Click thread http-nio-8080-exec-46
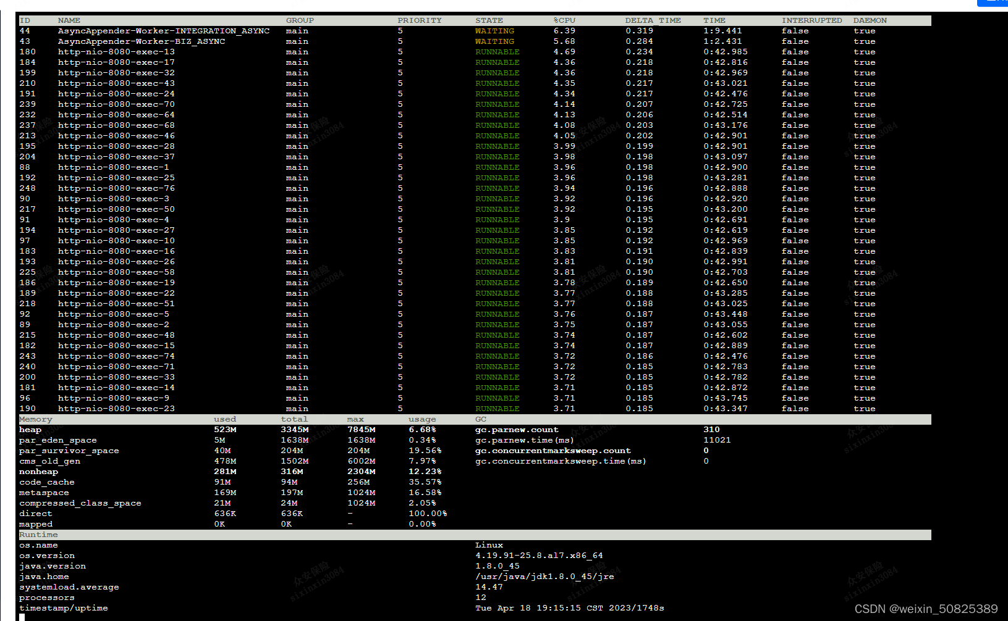This screenshot has width=1008, height=621. pyautogui.click(x=116, y=136)
